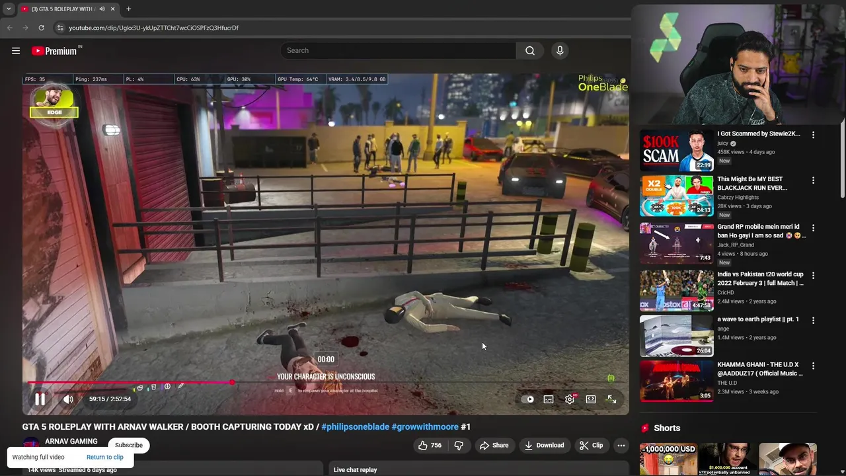The image size is (846, 476).
Task: Open ARNAV GAMING channel name
Action: [71, 442]
